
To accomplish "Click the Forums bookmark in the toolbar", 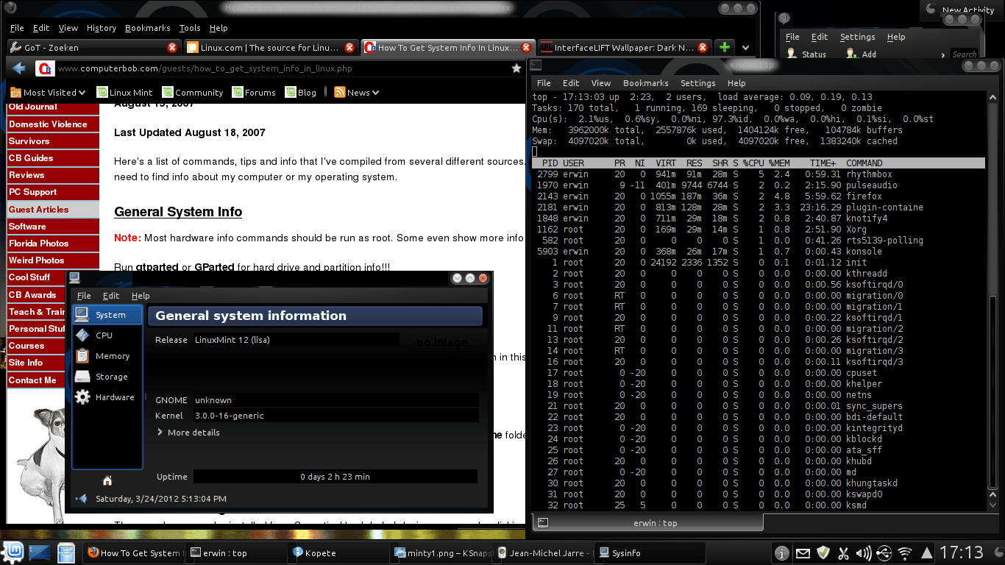I will [254, 93].
